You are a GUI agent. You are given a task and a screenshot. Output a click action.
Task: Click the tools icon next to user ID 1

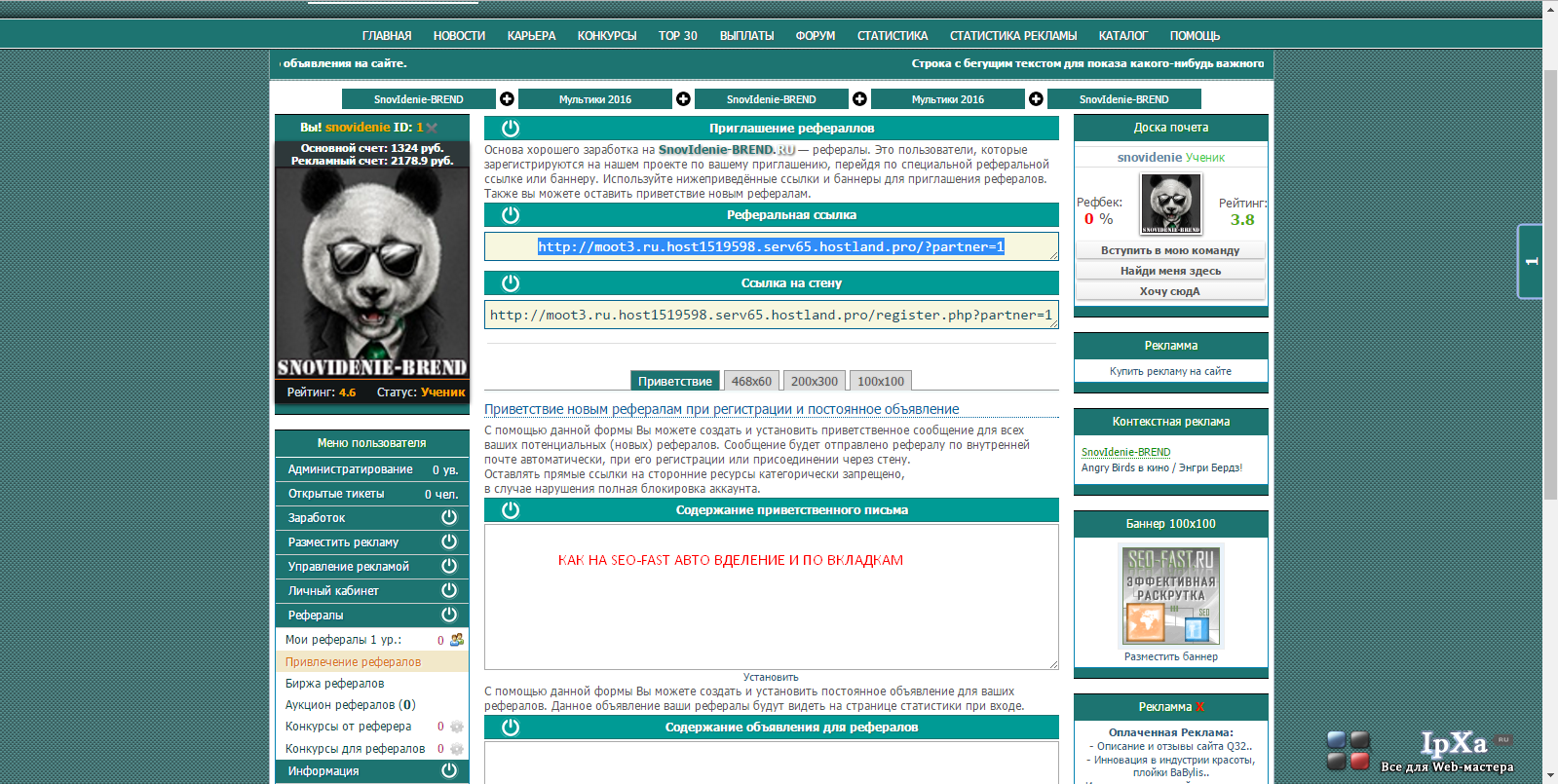(x=432, y=128)
